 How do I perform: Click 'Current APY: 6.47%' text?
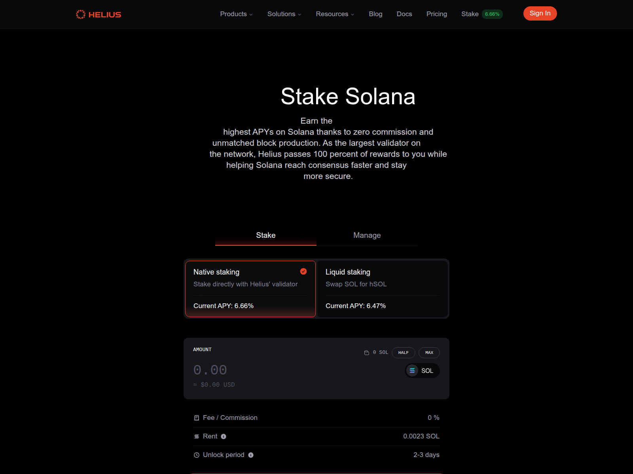click(x=356, y=306)
